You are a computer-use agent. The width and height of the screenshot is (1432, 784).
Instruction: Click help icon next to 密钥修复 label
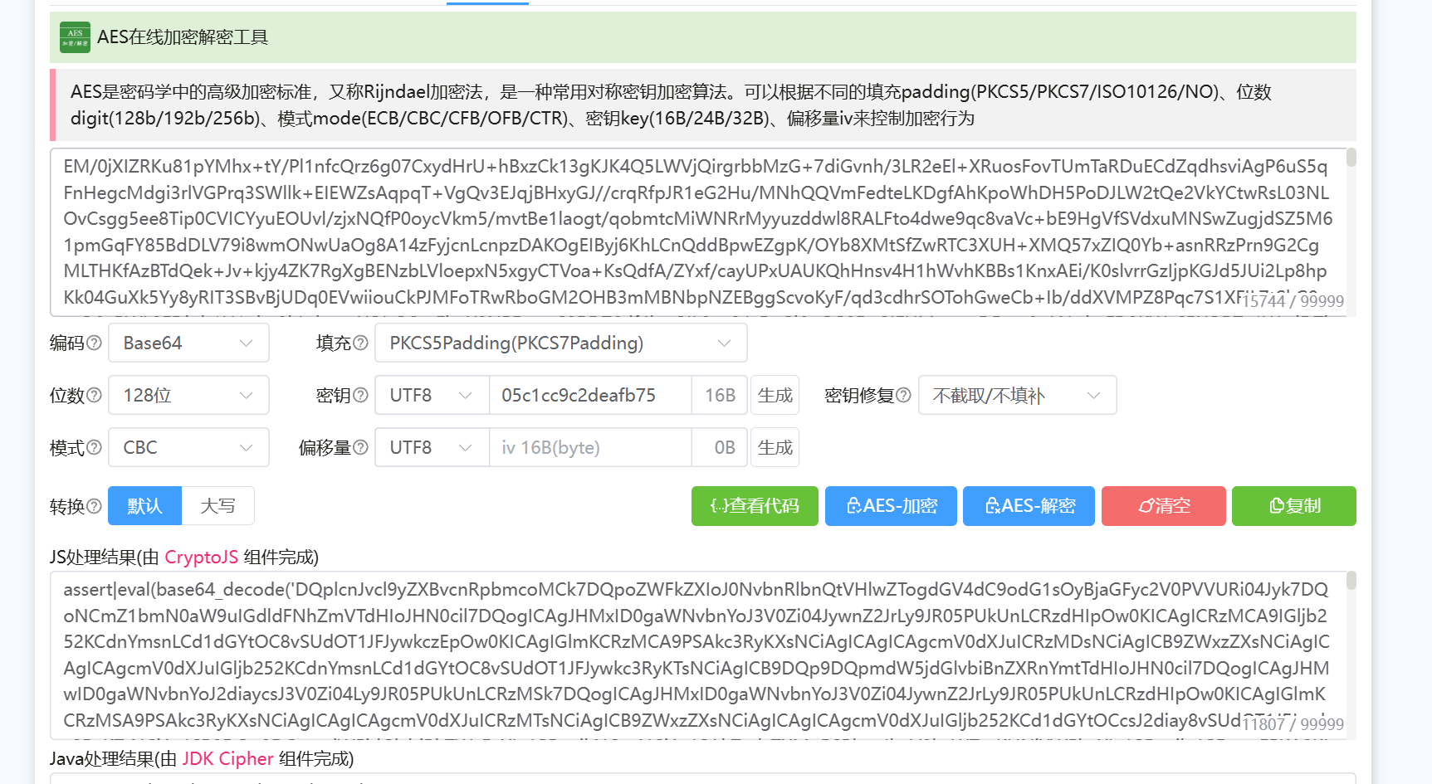pos(903,395)
